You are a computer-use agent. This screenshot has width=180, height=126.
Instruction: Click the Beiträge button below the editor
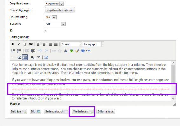pyautogui.click(x=18, y=111)
